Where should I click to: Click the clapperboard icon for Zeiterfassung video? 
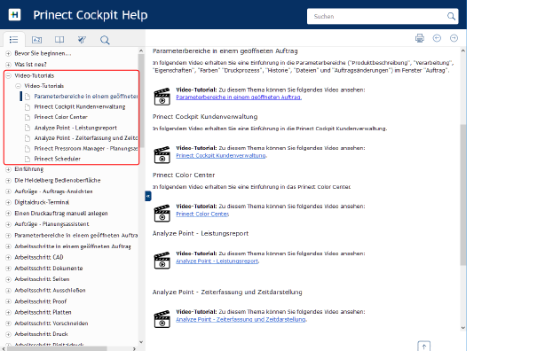coord(162,319)
